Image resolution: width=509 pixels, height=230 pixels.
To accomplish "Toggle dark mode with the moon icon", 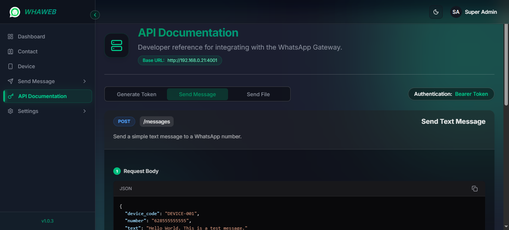I will (436, 12).
